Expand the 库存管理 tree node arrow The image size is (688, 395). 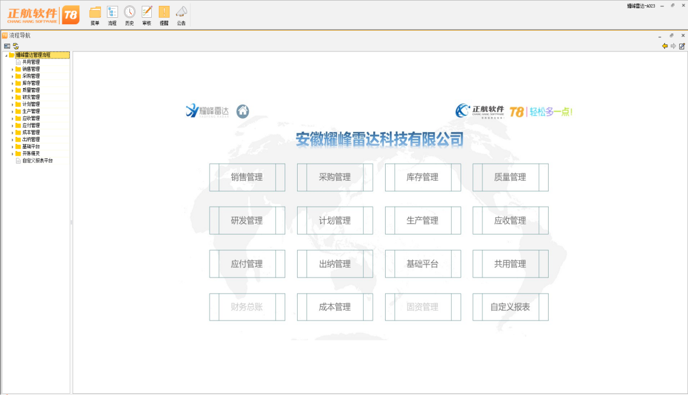click(x=12, y=83)
